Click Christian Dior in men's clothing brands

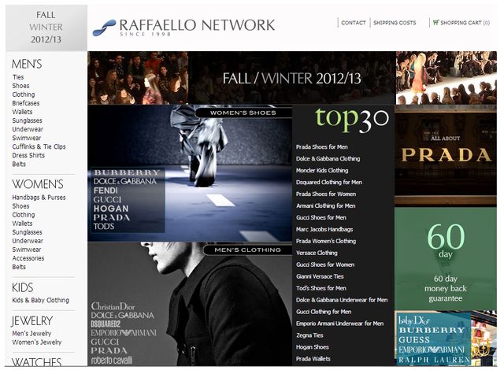[x=113, y=306]
